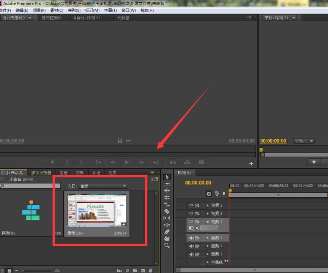The height and width of the screenshot is (273, 328).
Task: Pick the Pen tool in tools panel
Action: click(x=167, y=232)
